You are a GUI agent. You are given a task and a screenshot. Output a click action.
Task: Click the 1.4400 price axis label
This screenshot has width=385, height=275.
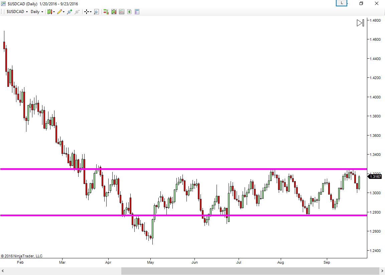point(375,59)
